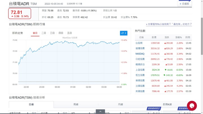Screen dimensions: 203x114
Task: Expand the KD indicator dropdown
Action: tap(81, 113)
